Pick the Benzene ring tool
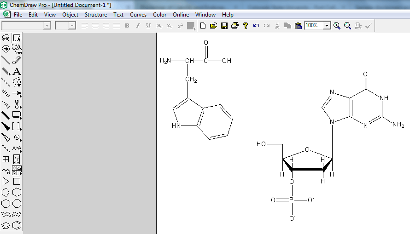410x234 pixels. pos(17,225)
